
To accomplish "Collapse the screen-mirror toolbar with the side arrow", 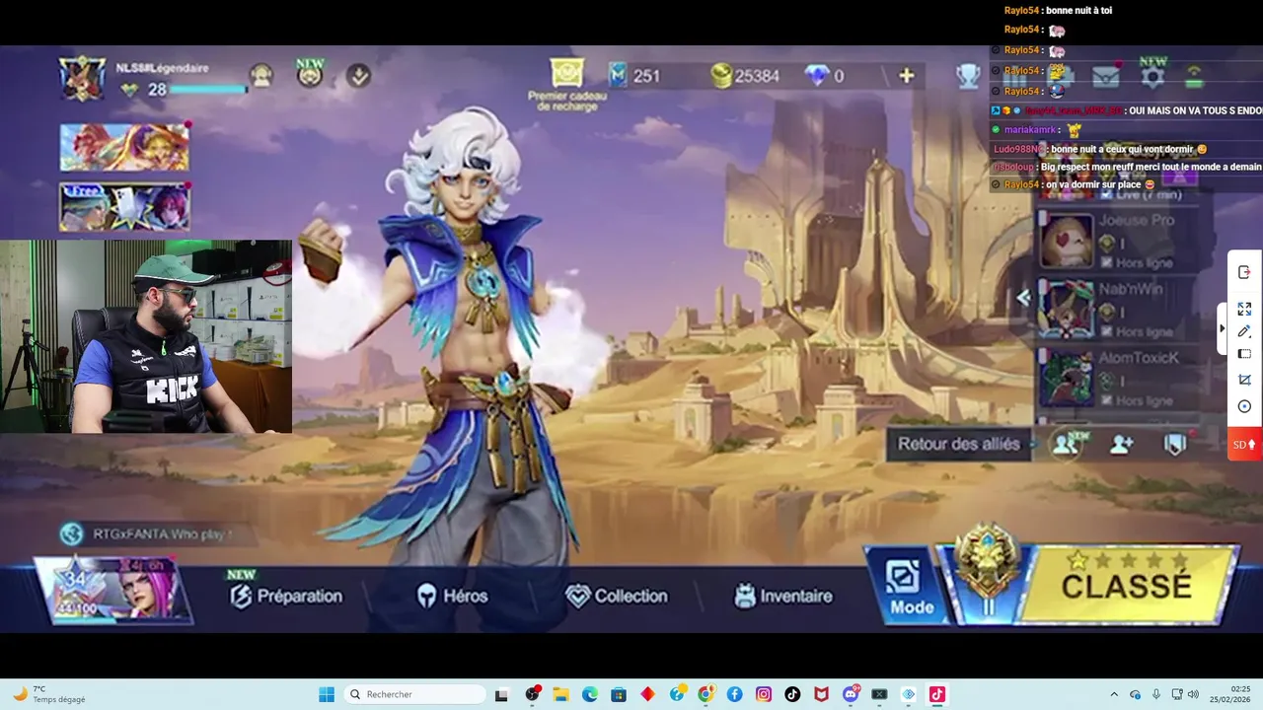I will (1223, 328).
